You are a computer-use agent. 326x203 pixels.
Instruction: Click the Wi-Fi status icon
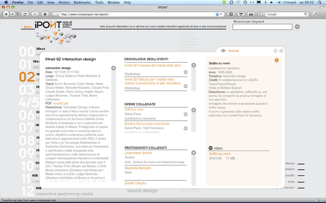click(x=238, y=2)
